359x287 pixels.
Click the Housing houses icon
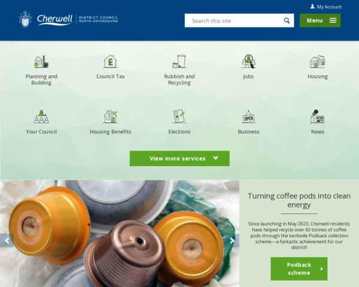[x=318, y=62]
